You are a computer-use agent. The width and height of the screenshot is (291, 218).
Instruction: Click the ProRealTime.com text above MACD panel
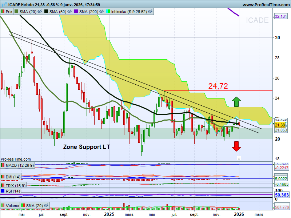[16, 159]
